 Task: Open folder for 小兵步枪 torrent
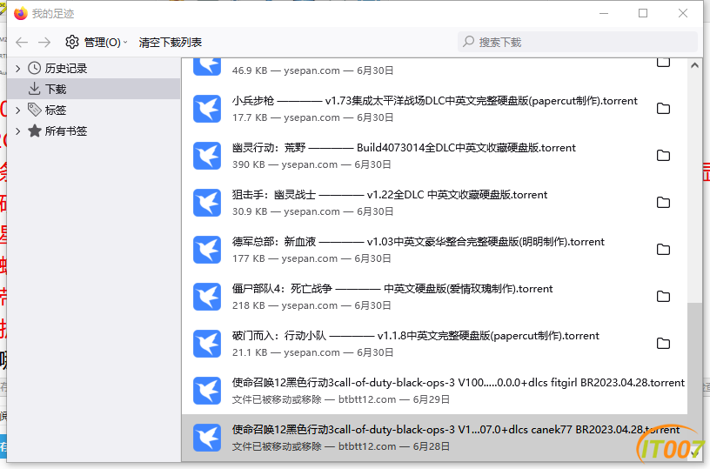click(663, 109)
